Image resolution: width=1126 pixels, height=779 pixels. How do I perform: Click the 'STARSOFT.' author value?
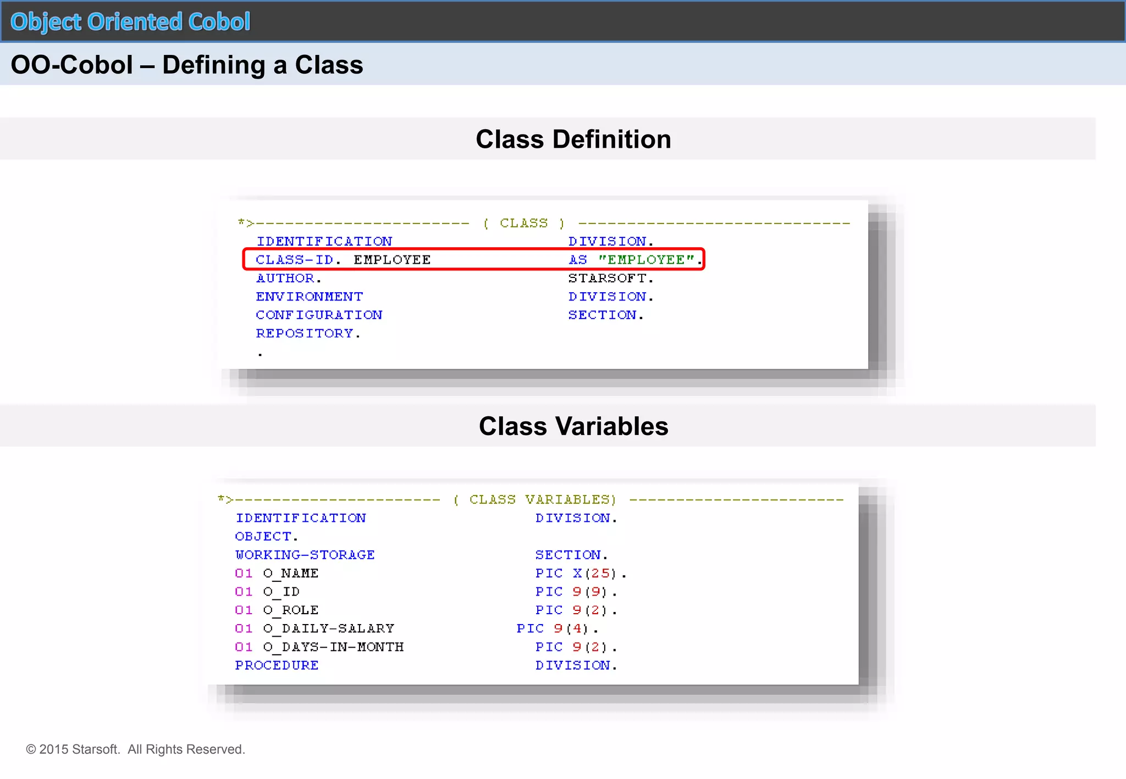611,279
